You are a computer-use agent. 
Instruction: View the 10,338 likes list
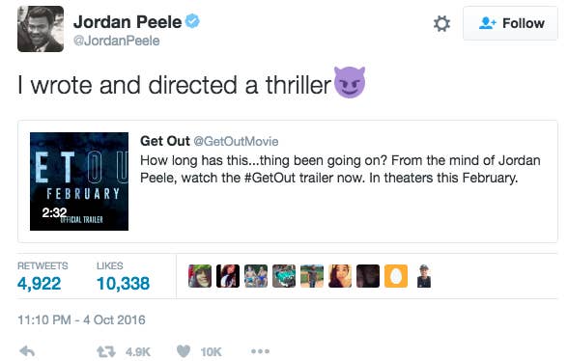tap(124, 283)
